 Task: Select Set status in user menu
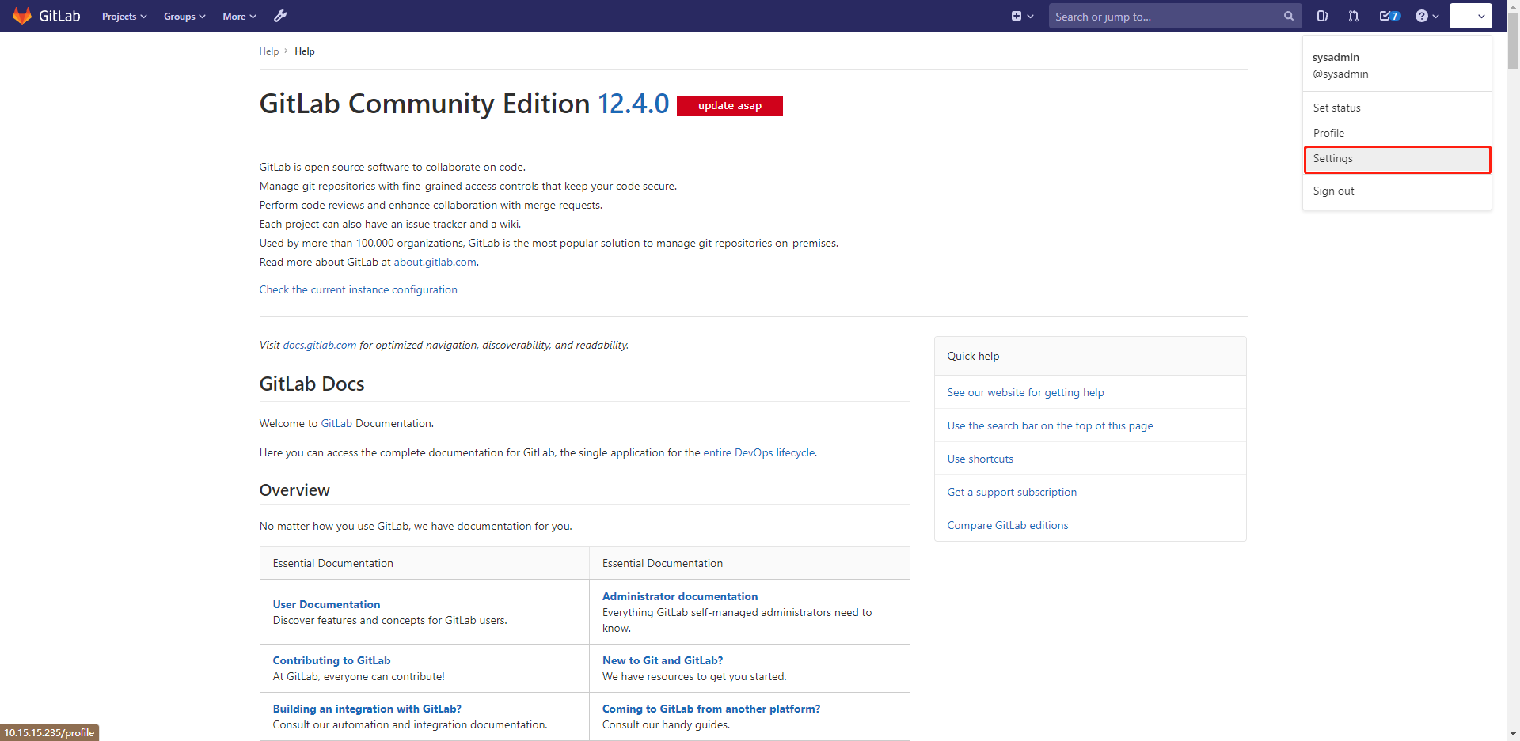[x=1337, y=108]
